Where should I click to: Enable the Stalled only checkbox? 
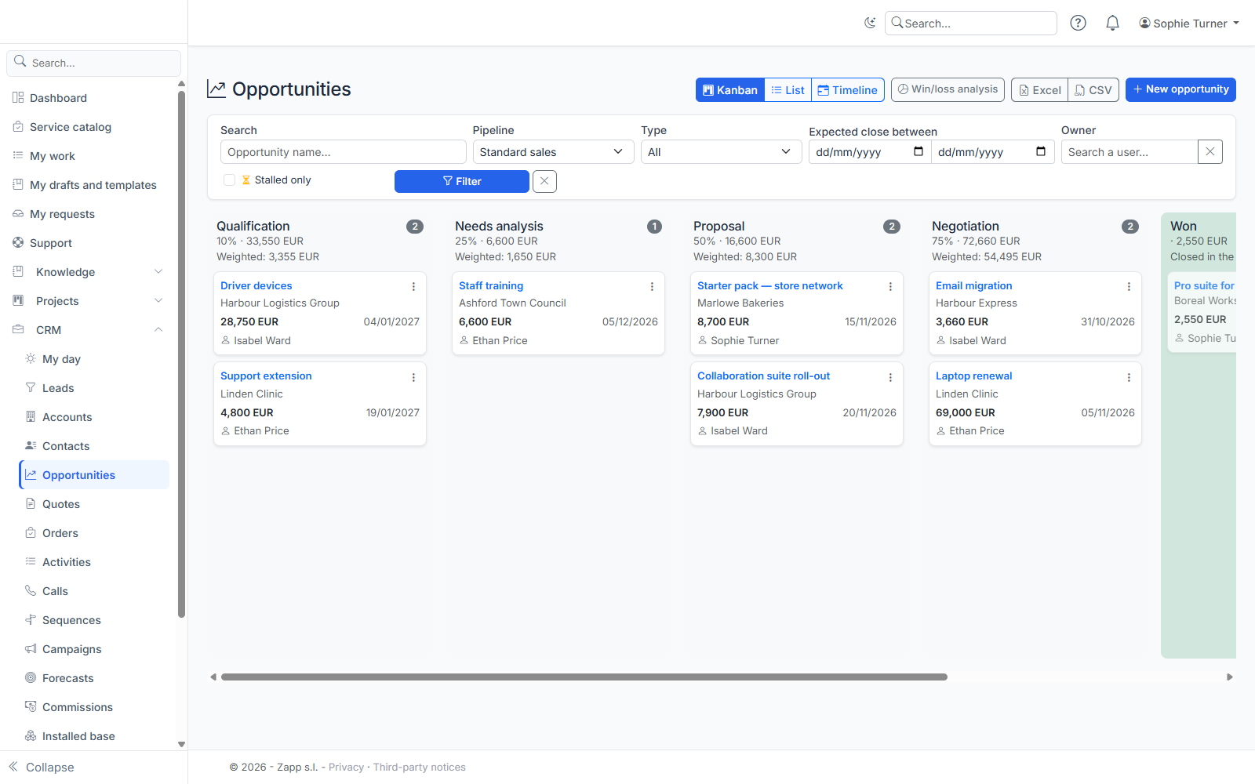tap(229, 180)
